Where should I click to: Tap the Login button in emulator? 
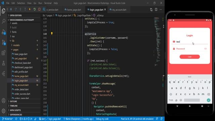189,57
